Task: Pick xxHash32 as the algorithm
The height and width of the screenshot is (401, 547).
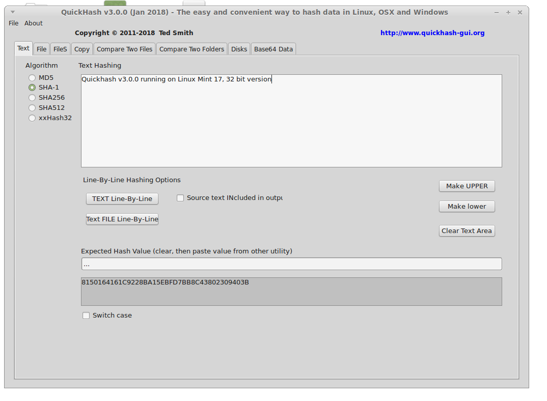Action: pyautogui.click(x=32, y=118)
